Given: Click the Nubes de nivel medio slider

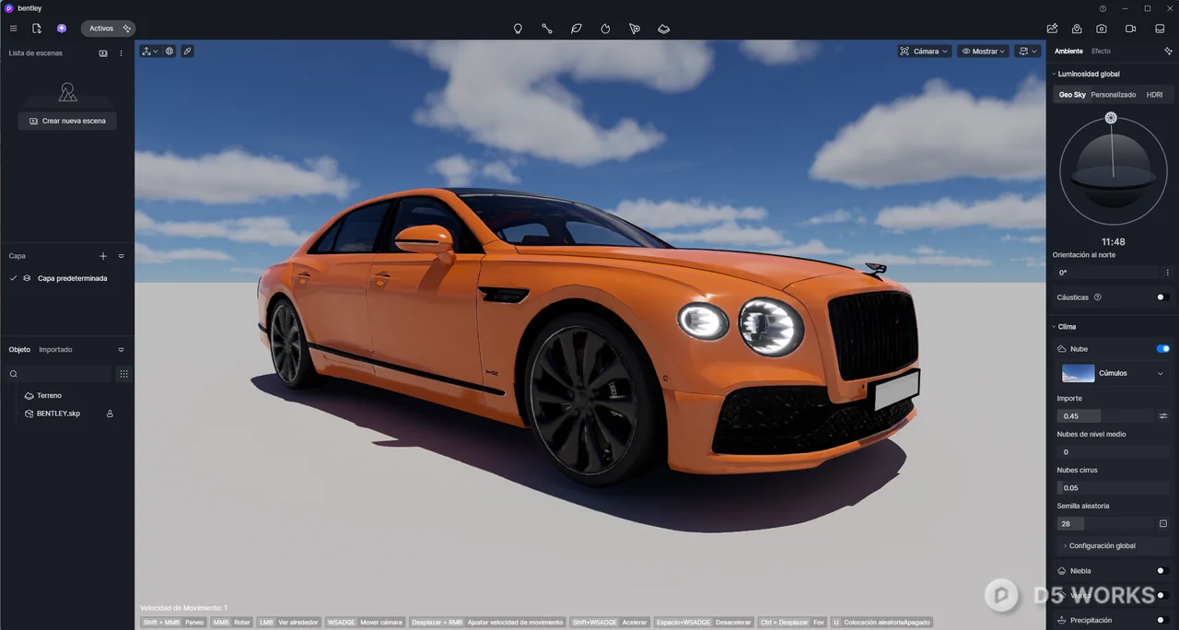Looking at the screenshot, I should 1113,452.
